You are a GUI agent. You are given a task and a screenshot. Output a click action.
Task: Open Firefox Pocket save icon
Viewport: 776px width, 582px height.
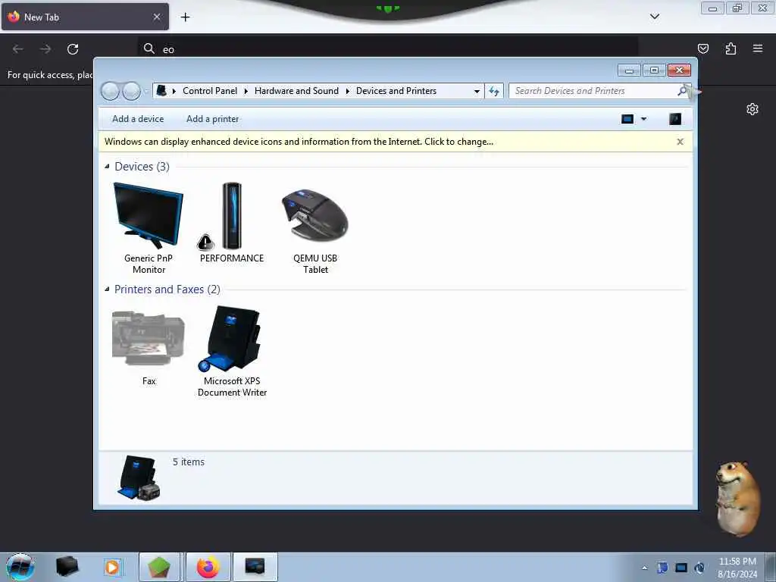pyautogui.click(x=702, y=48)
